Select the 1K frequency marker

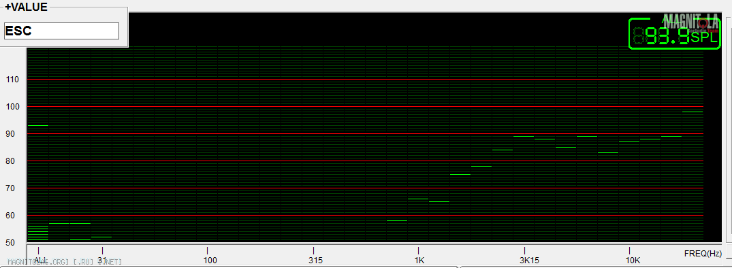click(419, 260)
